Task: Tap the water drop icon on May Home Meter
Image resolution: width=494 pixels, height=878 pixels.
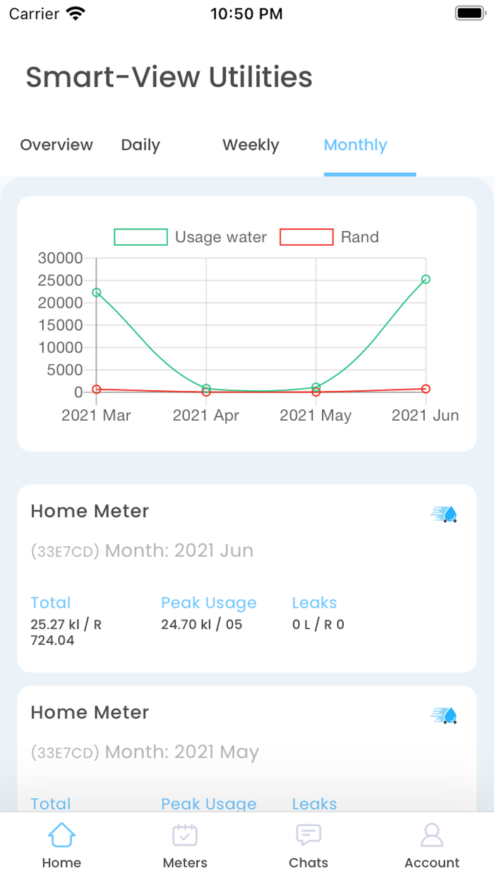Action: point(444,715)
